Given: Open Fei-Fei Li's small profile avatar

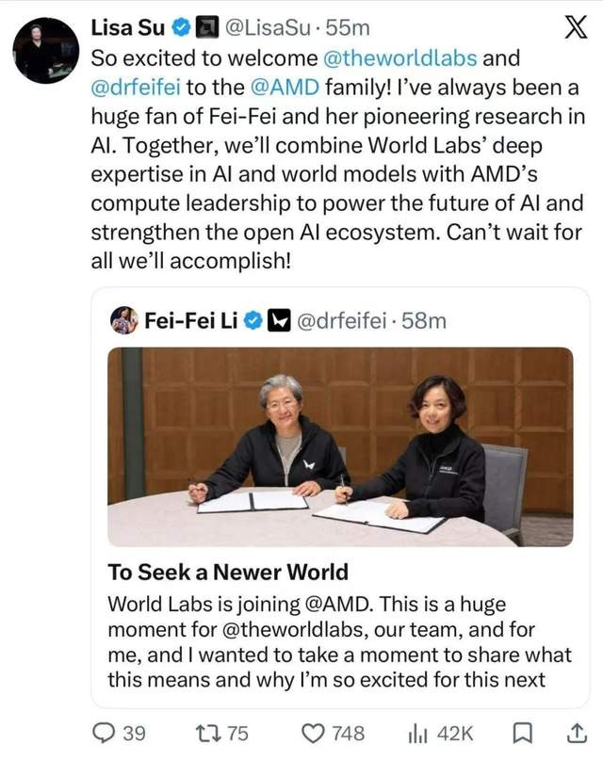Looking at the screenshot, I should [x=124, y=320].
